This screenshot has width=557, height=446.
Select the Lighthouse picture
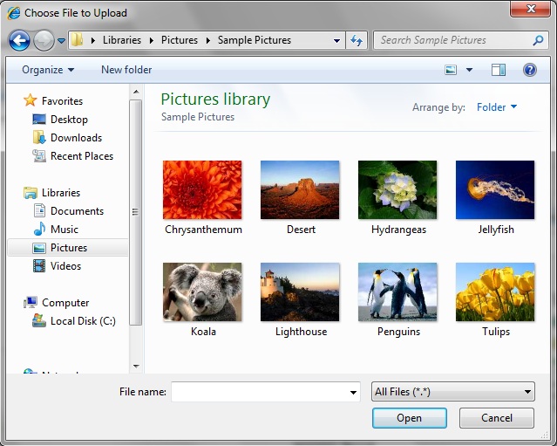tap(300, 300)
